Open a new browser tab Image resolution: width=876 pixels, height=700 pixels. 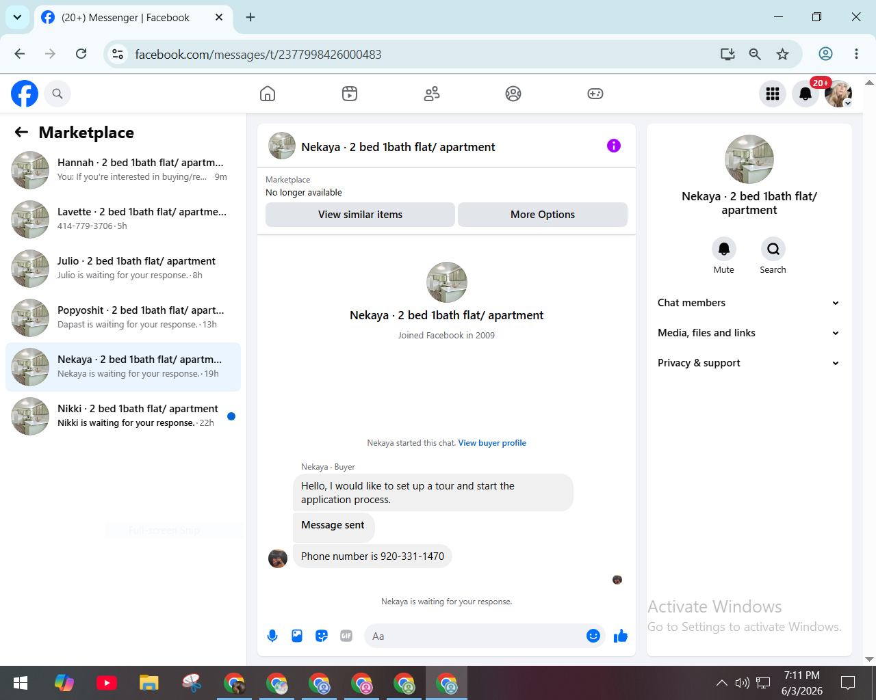(250, 17)
